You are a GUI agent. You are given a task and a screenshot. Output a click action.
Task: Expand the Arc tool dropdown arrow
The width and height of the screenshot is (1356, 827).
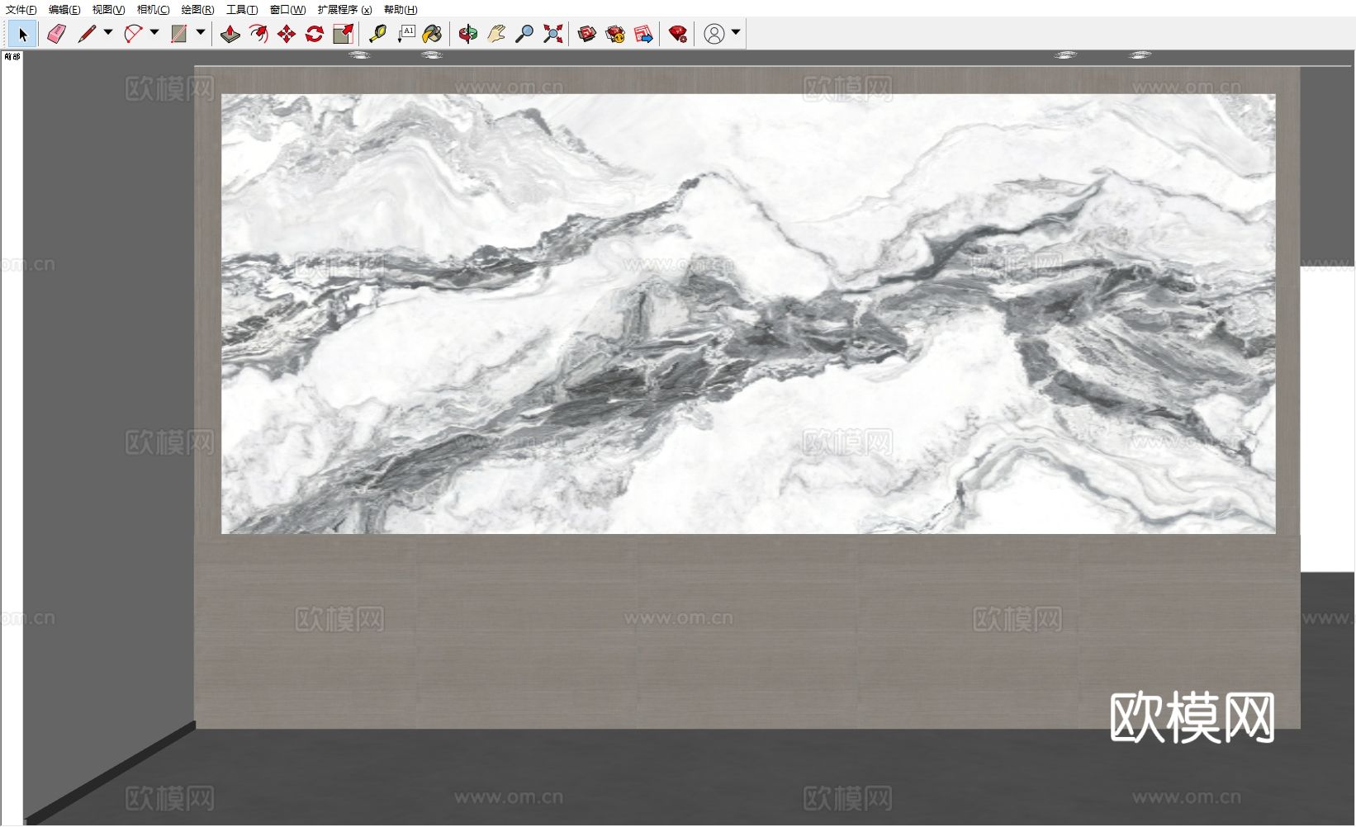pyautogui.click(x=154, y=33)
